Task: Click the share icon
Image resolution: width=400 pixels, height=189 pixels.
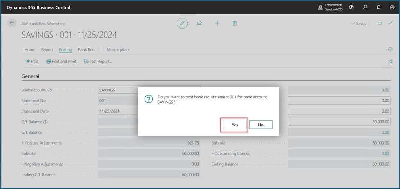Action: tap(199, 23)
